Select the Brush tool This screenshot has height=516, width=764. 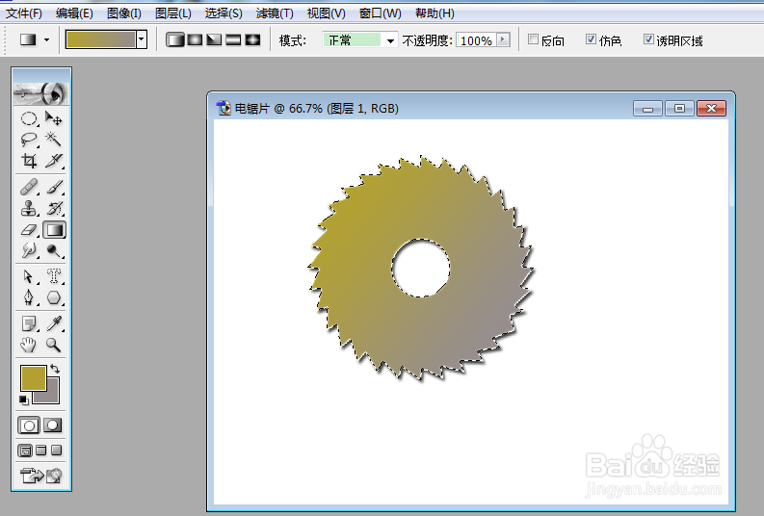(54, 187)
